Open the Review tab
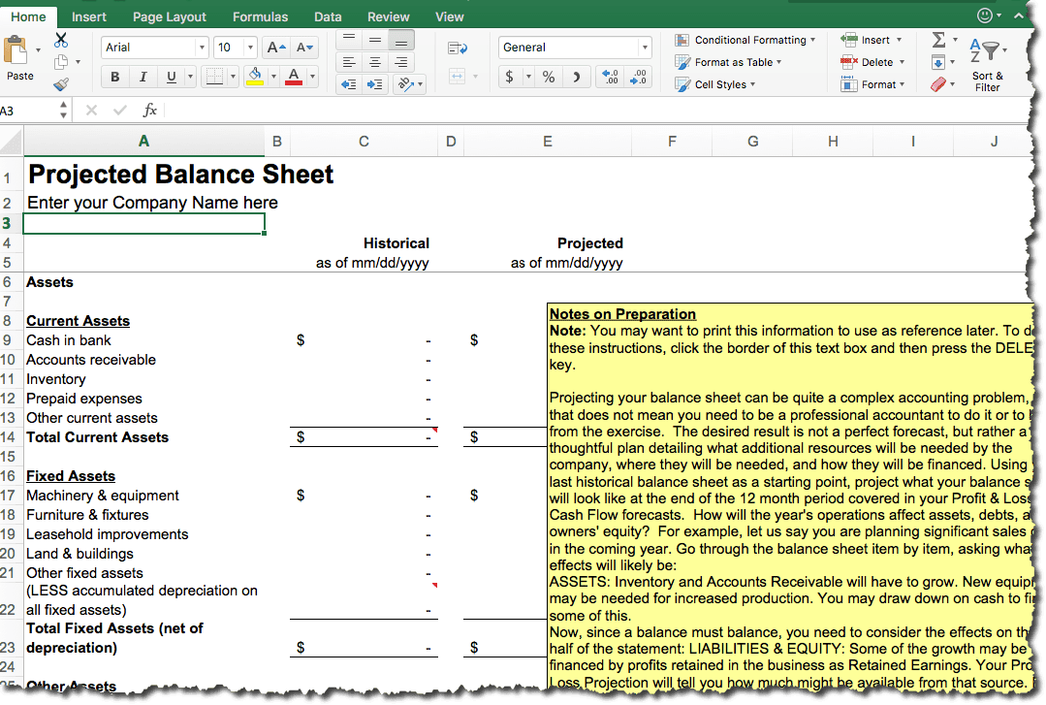The height and width of the screenshot is (705, 1046). [388, 16]
